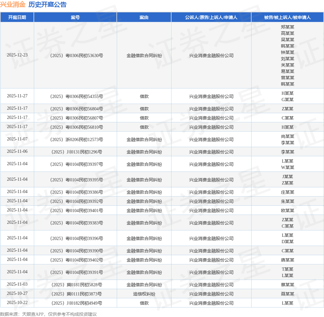Open case （2025）浙0206民初12573号
324x317 pixels.
pos(75,139)
